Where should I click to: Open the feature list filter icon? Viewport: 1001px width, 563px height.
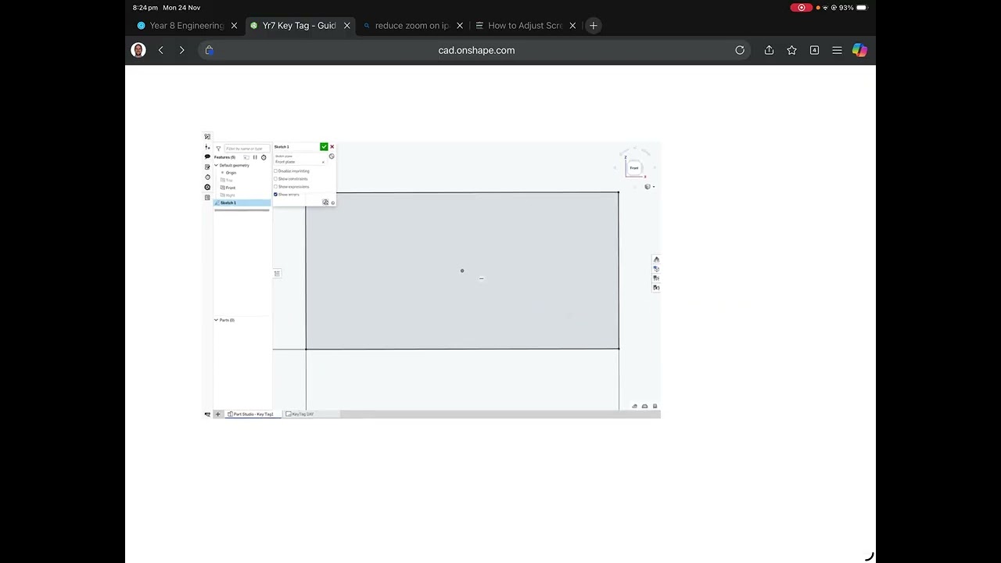pyautogui.click(x=218, y=149)
